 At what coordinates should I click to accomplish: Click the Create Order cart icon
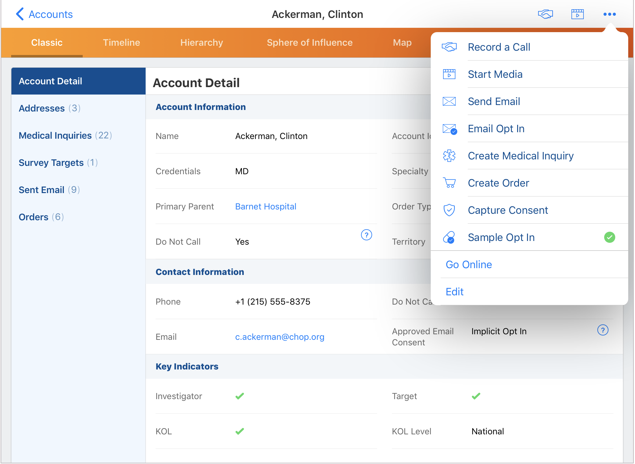click(x=449, y=183)
